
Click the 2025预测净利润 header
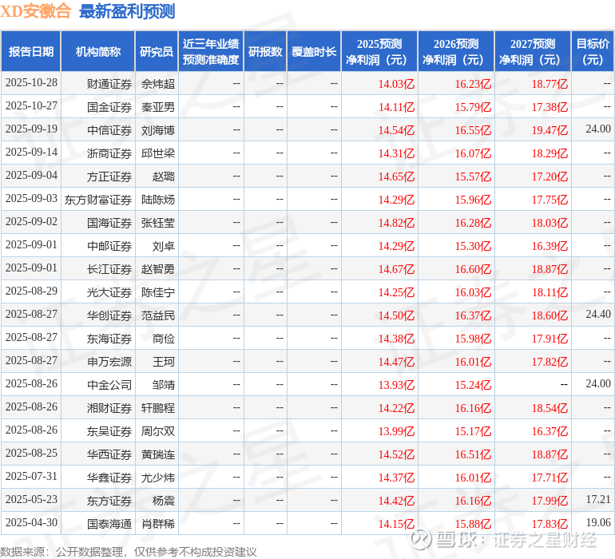(x=379, y=51)
